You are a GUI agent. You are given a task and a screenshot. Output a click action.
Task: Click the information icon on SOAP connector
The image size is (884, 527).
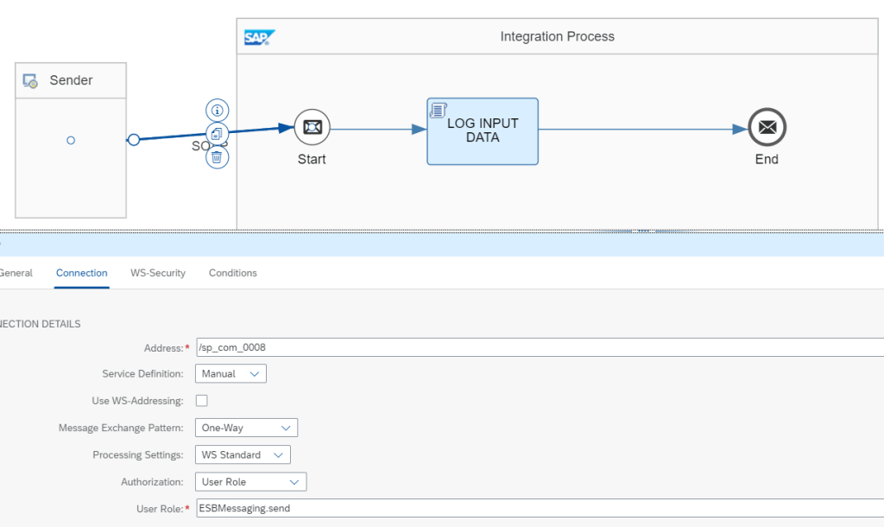tap(218, 111)
